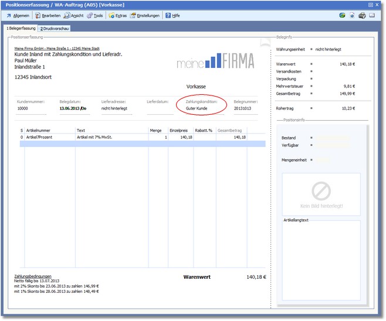Viewport: 386px width, 321px height.
Task: Click the Artikellangtext text area
Action: click(321, 261)
